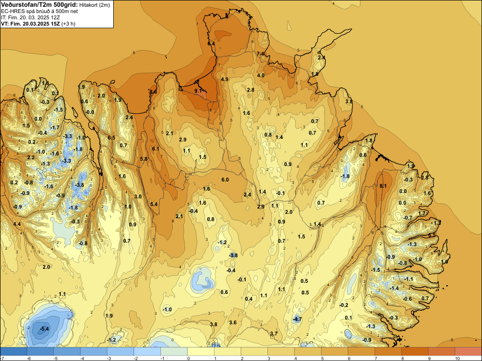482x361 pixels.
Task: Click the (+3 h) forecast offset text
Action: [68, 24]
